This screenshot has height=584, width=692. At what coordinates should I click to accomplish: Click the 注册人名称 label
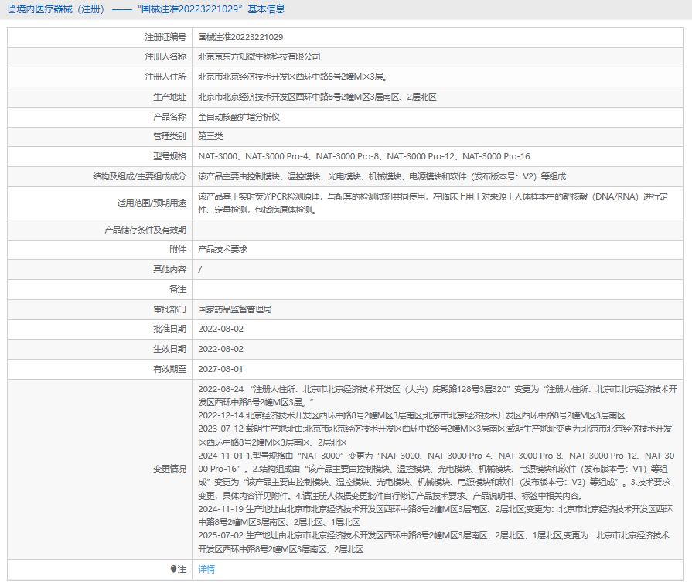click(165, 56)
